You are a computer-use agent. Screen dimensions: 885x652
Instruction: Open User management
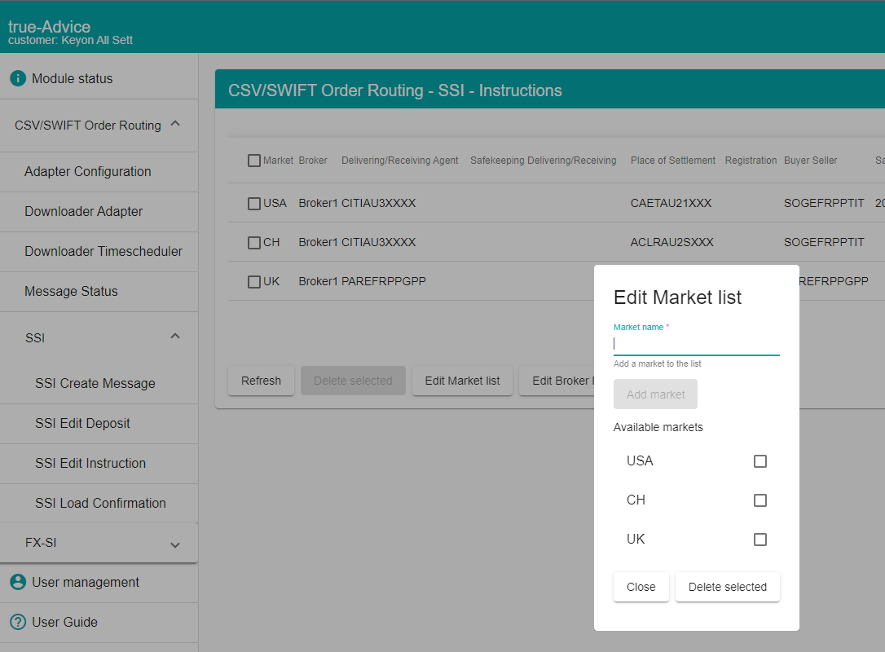tap(99, 582)
